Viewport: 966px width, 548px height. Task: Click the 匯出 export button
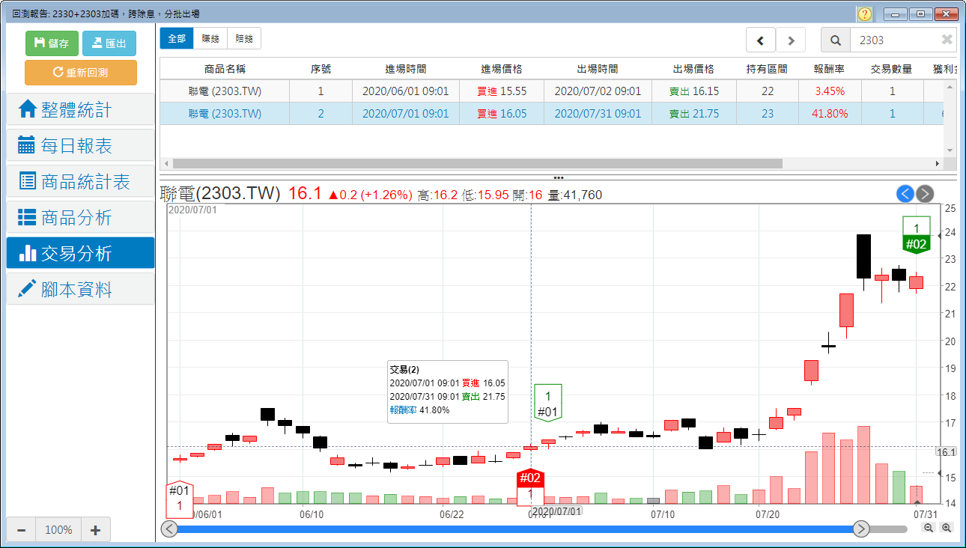(109, 43)
